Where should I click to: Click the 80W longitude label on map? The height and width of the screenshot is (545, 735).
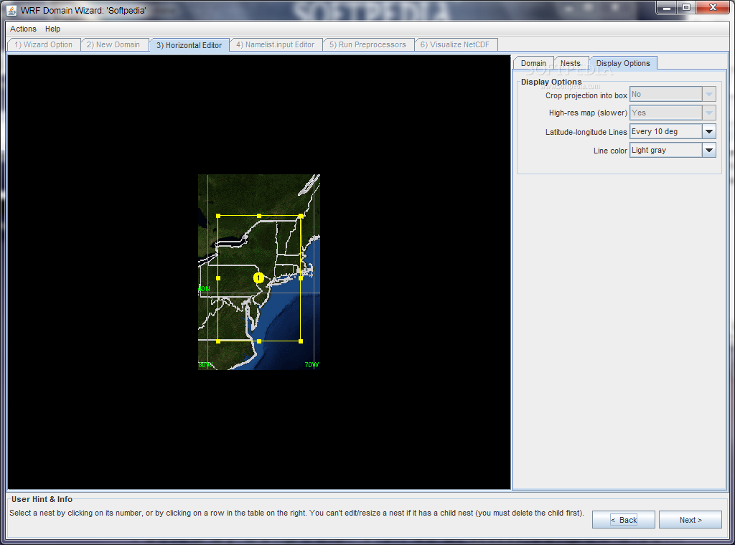pos(205,365)
